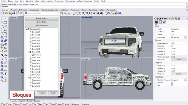Click the Distancia focal value field
Screen dimensions: 188x105
tap(179, 43)
